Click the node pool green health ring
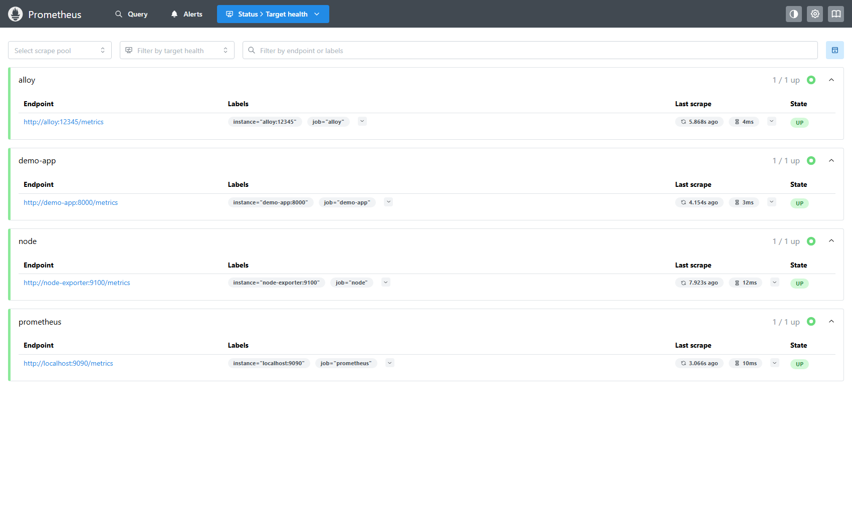This screenshot has width=852, height=526. click(x=811, y=241)
